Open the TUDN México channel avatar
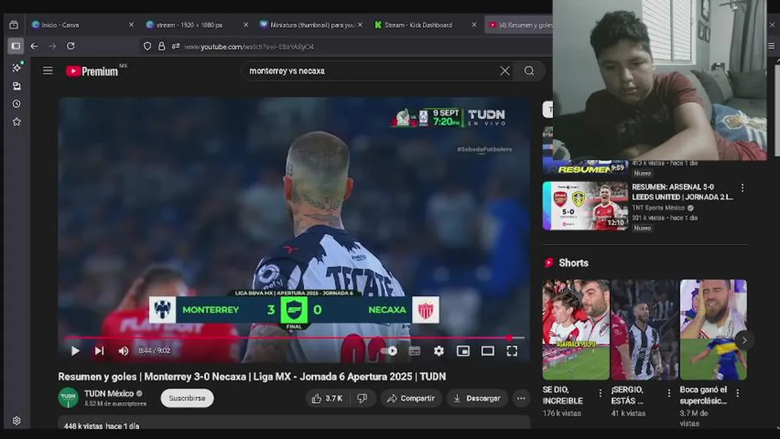 click(x=68, y=398)
